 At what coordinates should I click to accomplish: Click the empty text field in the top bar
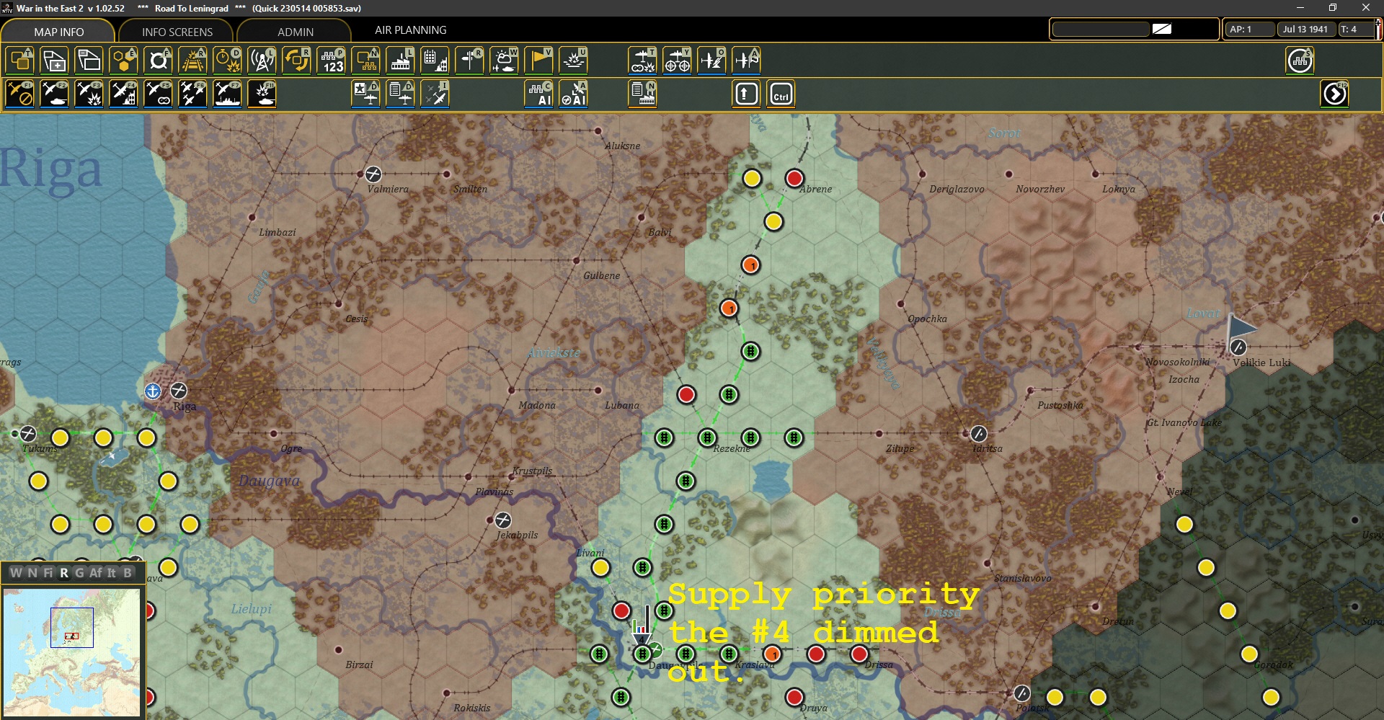tap(1101, 30)
